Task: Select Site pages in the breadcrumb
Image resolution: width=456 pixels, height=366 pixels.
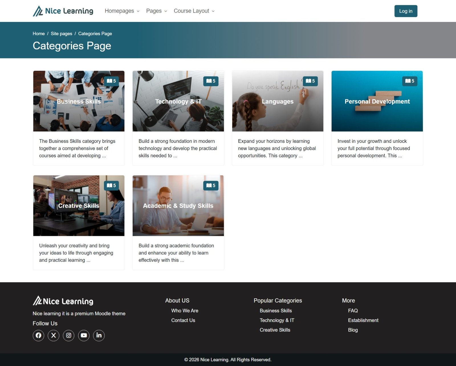Action: tap(61, 34)
